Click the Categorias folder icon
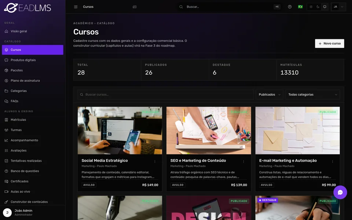The image size is (352, 220). (x=6, y=91)
